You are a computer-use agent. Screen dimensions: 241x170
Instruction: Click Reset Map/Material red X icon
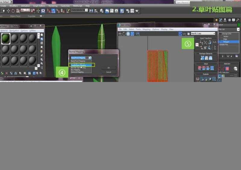pos(6,73)
